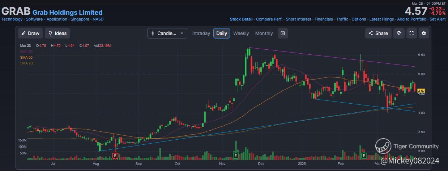The width and height of the screenshot is (448, 171).
Task: Switch to Monthly timeframe
Action: [x=264, y=33]
